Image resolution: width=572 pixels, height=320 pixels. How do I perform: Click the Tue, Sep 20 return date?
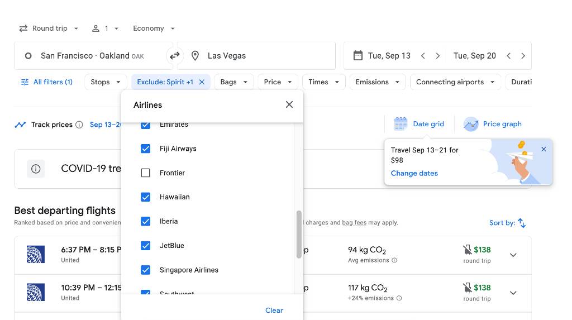tap(475, 56)
